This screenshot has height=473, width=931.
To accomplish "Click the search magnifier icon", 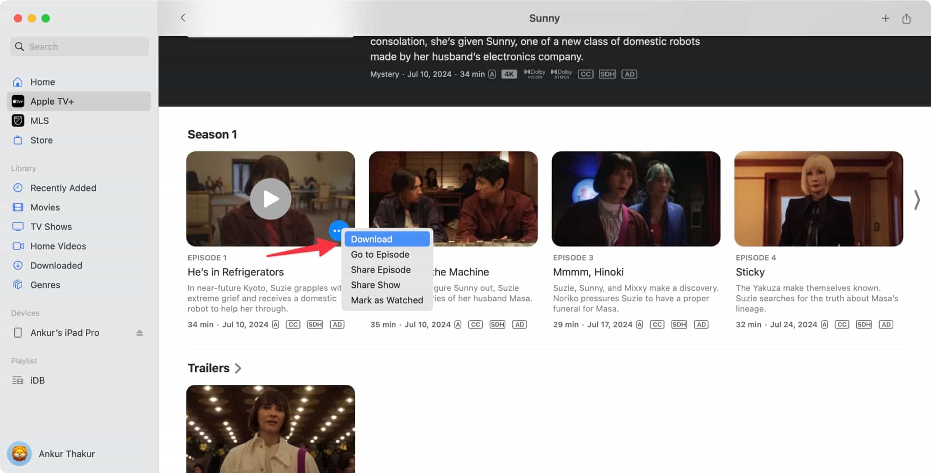I will click(x=19, y=47).
